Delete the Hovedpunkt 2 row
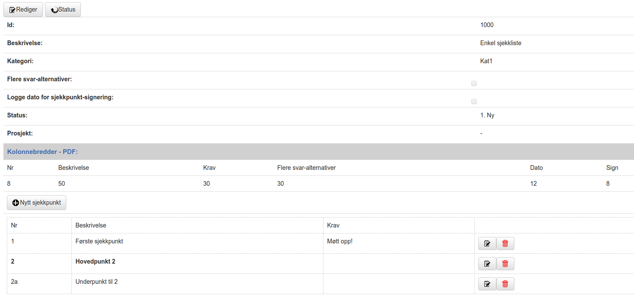Image resolution: width=634 pixels, height=298 pixels. (x=505, y=264)
